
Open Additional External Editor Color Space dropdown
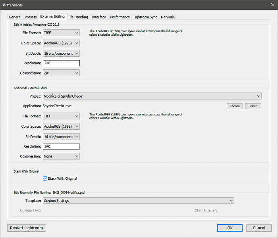pos(61,127)
